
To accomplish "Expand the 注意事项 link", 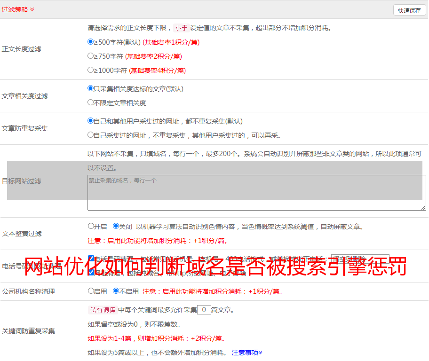I will point(247,353).
